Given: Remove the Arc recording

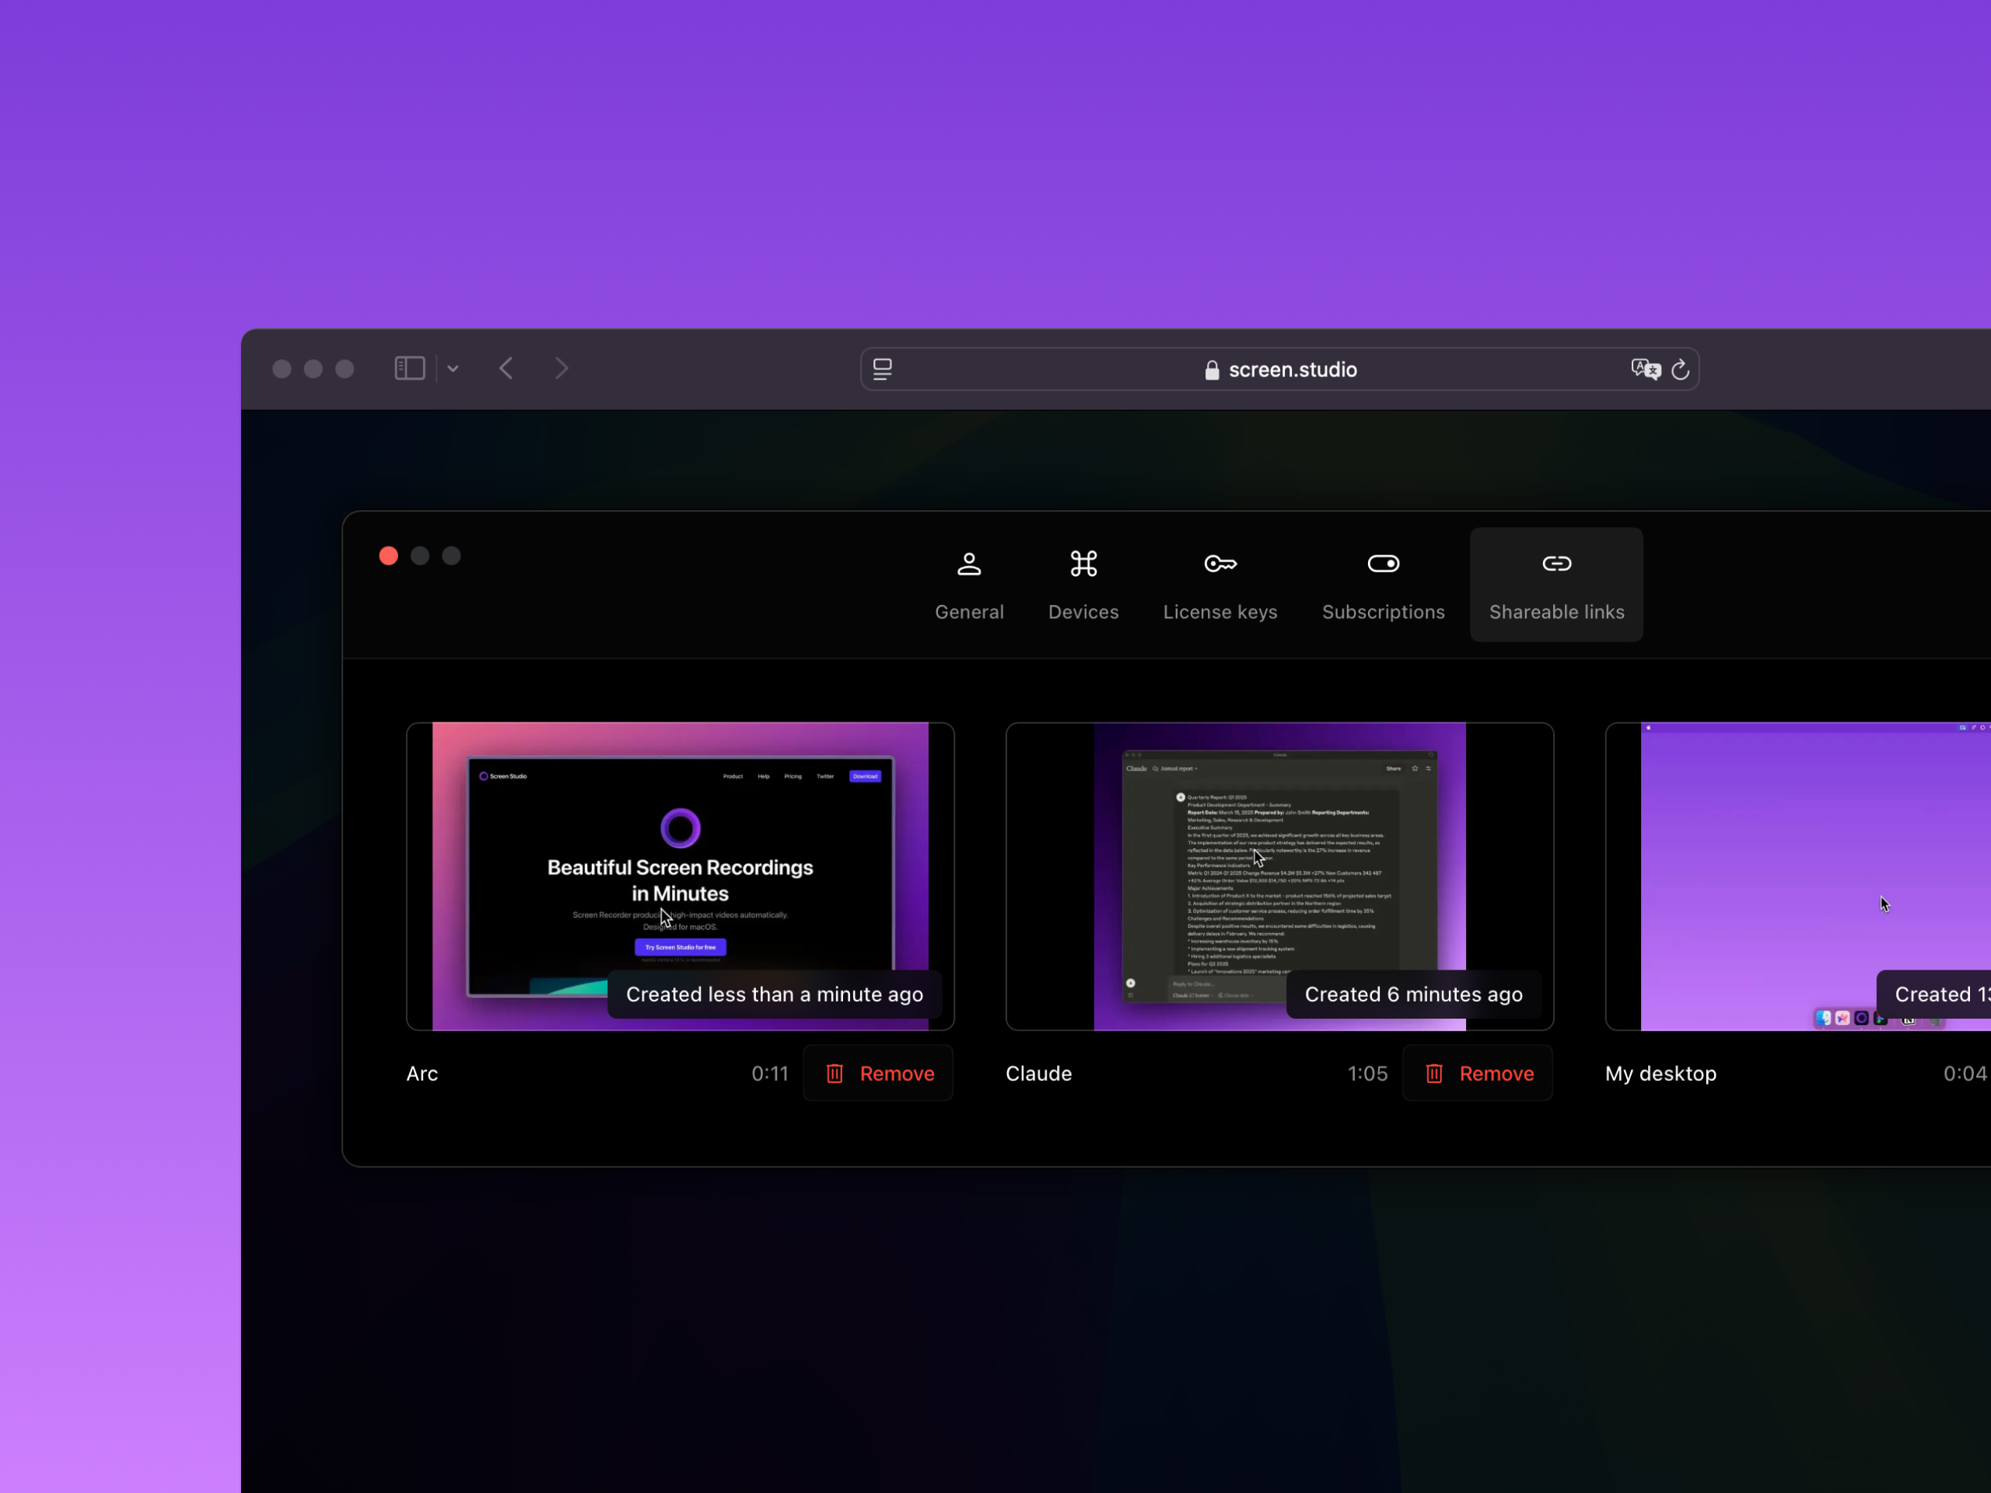Looking at the screenshot, I should click(x=877, y=1073).
